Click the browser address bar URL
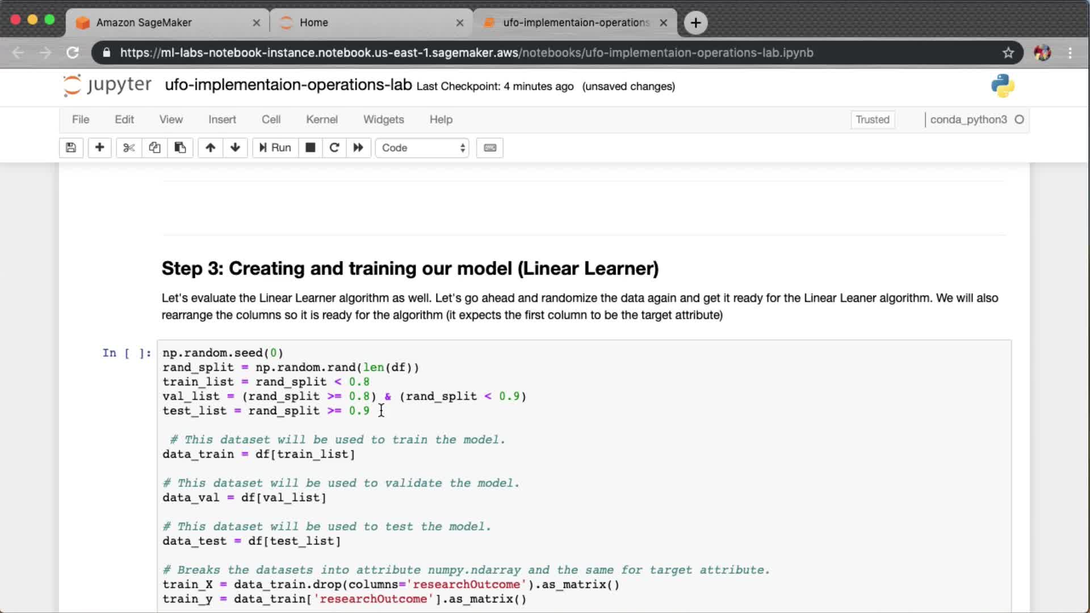Screen dimensions: 1090x613 click(466, 53)
